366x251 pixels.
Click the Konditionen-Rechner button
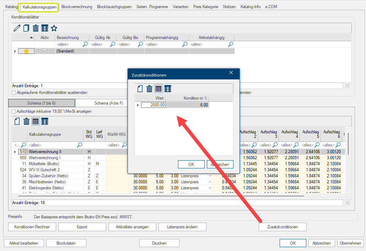coord(32,227)
